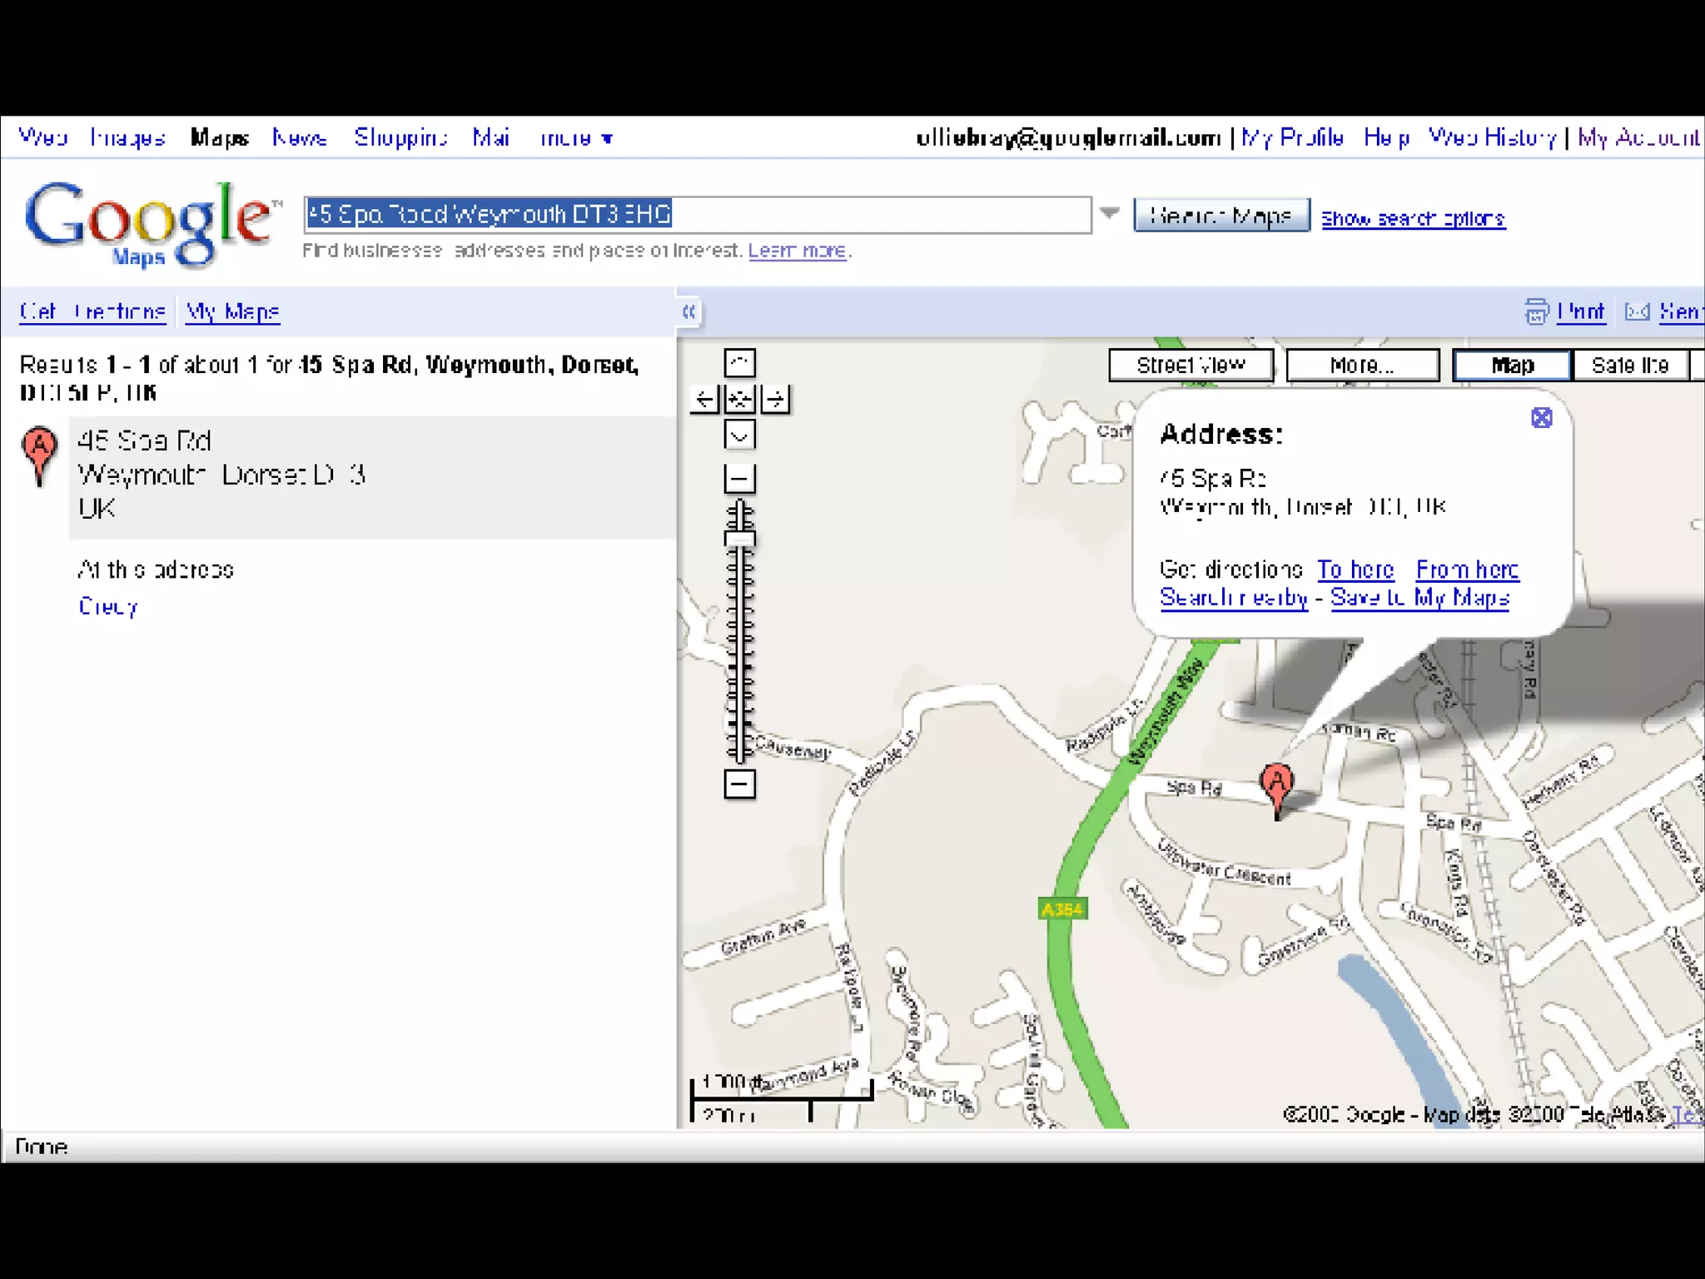This screenshot has width=1705, height=1279.
Task: Click the Search Maps button
Action: click(x=1220, y=216)
